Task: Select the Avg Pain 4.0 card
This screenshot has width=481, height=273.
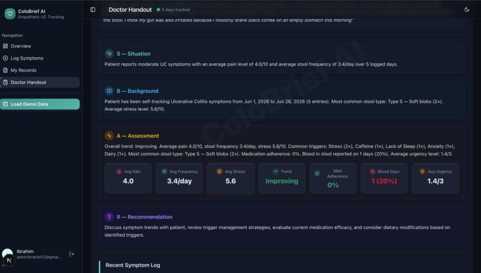Action: click(128, 179)
